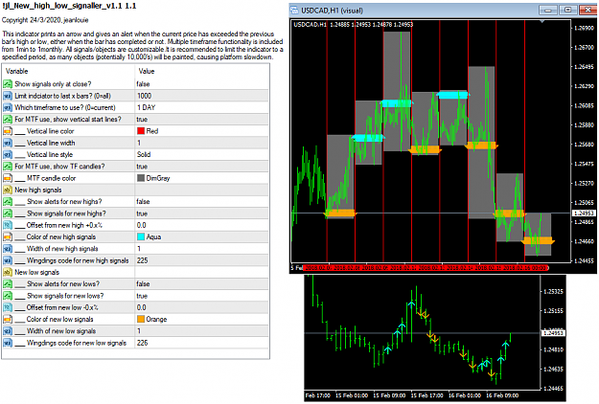
Task: Click the 'Width of new high signals' value '1'
Action: tap(139, 249)
